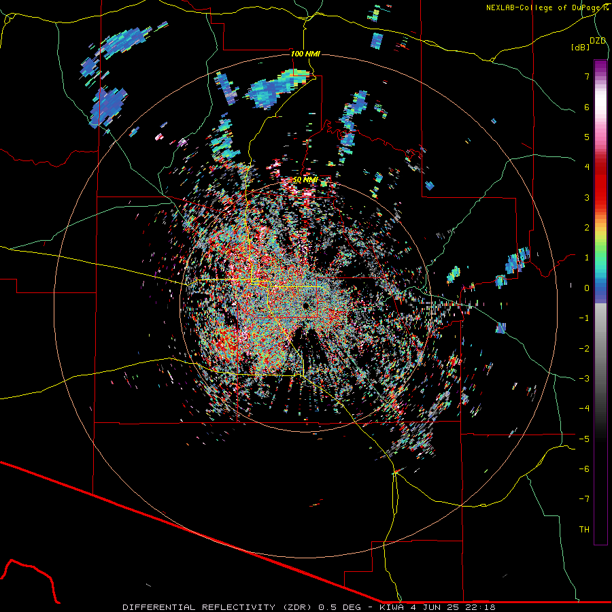612x612 pixels.
Task: Click the scale label 2
Action: click(x=587, y=228)
